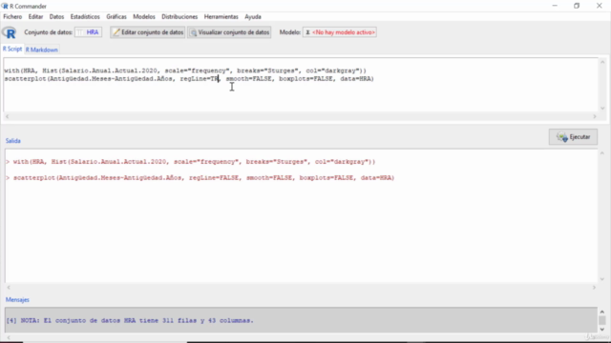Click the NOTA message about HRA dataset
Viewport: 611px width, 343px height.
tap(130, 321)
